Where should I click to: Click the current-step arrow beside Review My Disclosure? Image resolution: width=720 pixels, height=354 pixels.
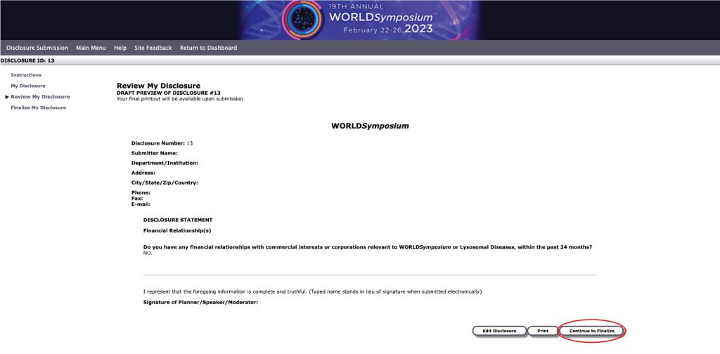tap(7, 97)
